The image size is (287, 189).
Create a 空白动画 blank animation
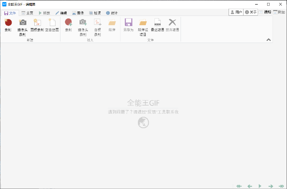[52, 24]
